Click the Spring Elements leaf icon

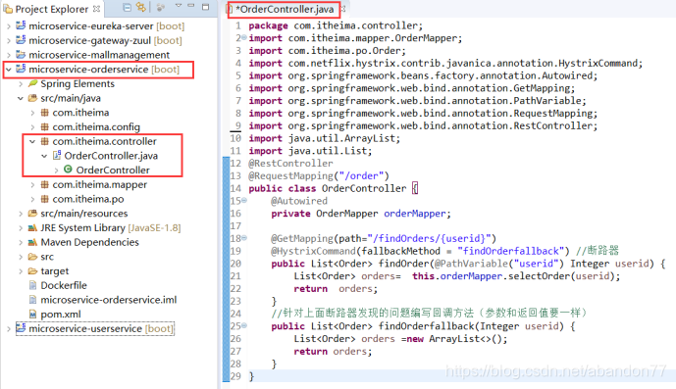[x=32, y=83]
